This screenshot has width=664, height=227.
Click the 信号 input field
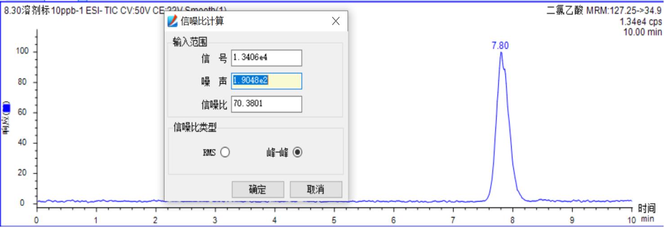tap(266, 58)
